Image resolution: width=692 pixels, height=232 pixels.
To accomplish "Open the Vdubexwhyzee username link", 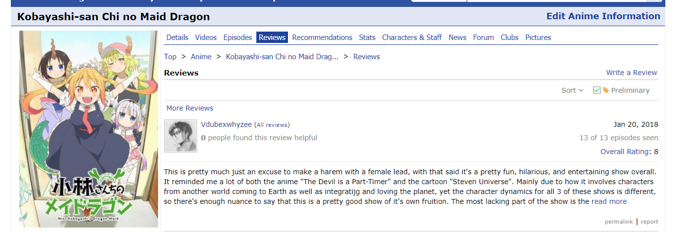I will click(226, 124).
